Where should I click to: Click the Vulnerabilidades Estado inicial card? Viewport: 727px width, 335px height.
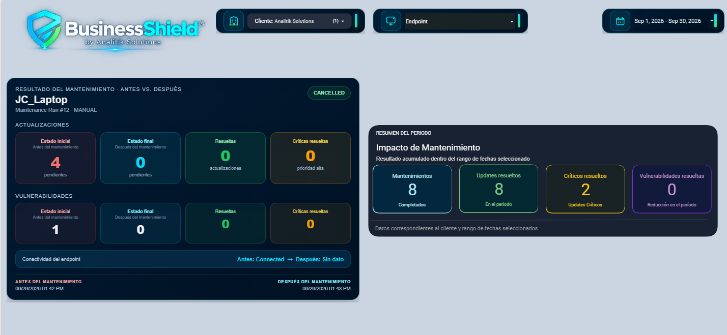(x=55, y=223)
